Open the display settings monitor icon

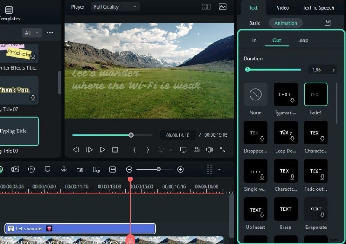pos(183,150)
